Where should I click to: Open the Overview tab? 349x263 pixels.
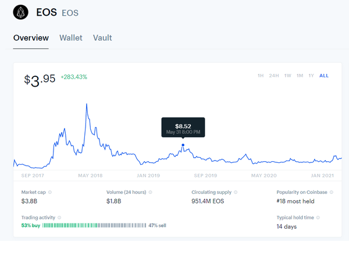pyautogui.click(x=31, y=38)
